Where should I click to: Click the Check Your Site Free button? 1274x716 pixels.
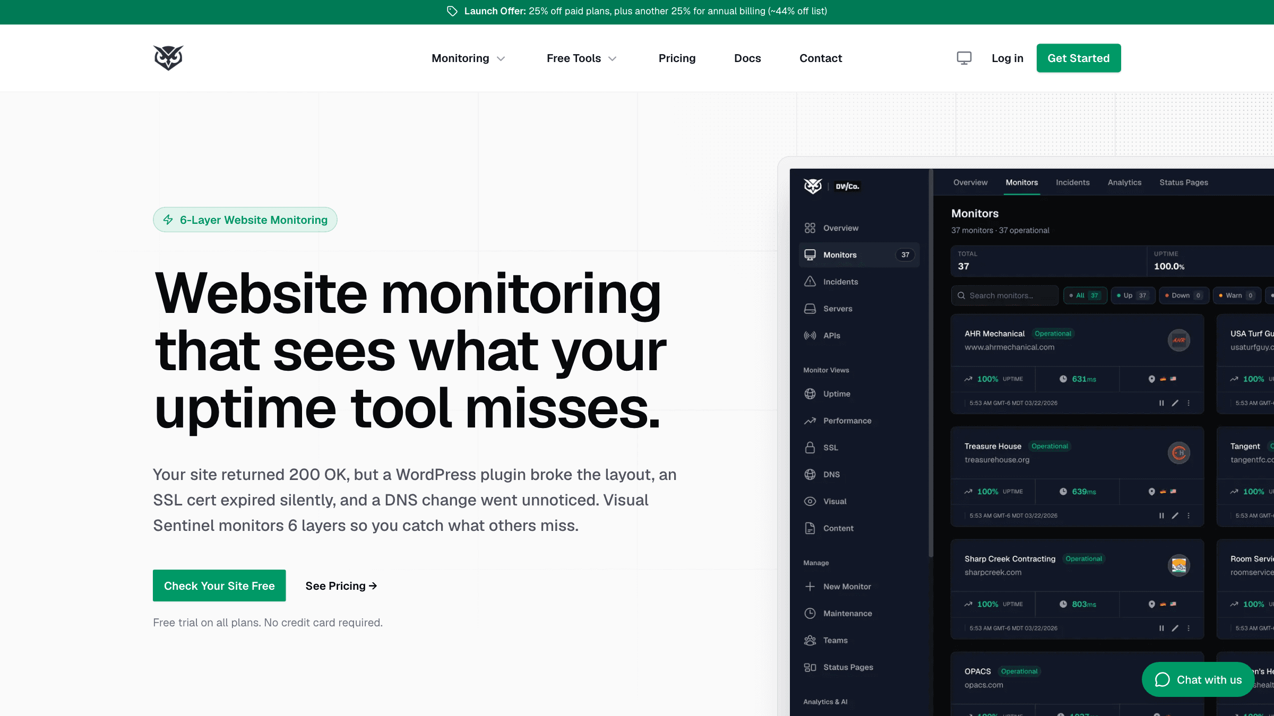click(219, 586)
